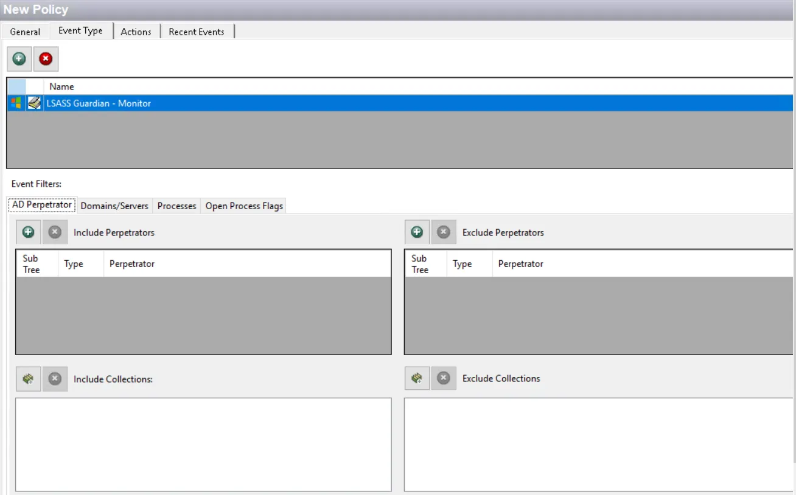Click Sub Tree header in Exclude Perpetrators

426,264
